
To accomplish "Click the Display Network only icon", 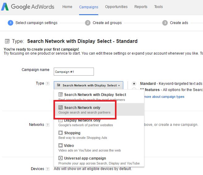I will (61, 121).
